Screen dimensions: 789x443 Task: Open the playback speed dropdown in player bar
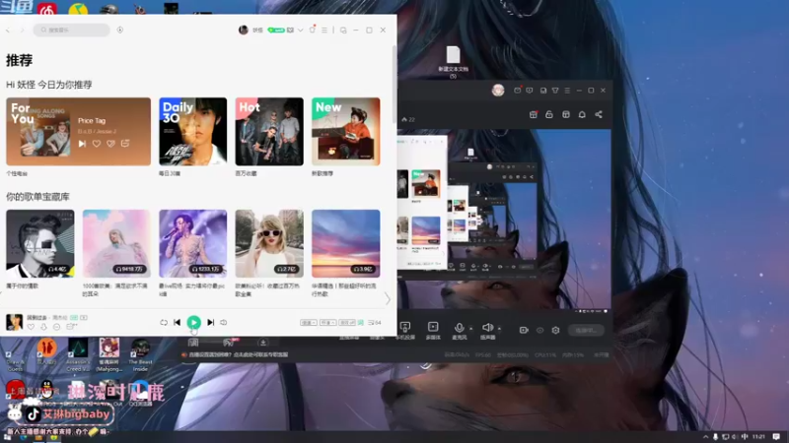tap(309, 323)
